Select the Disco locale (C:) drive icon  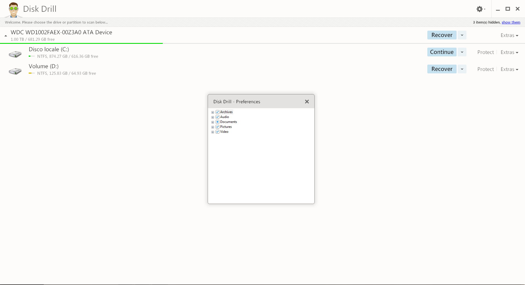click(x=15, y=54)
